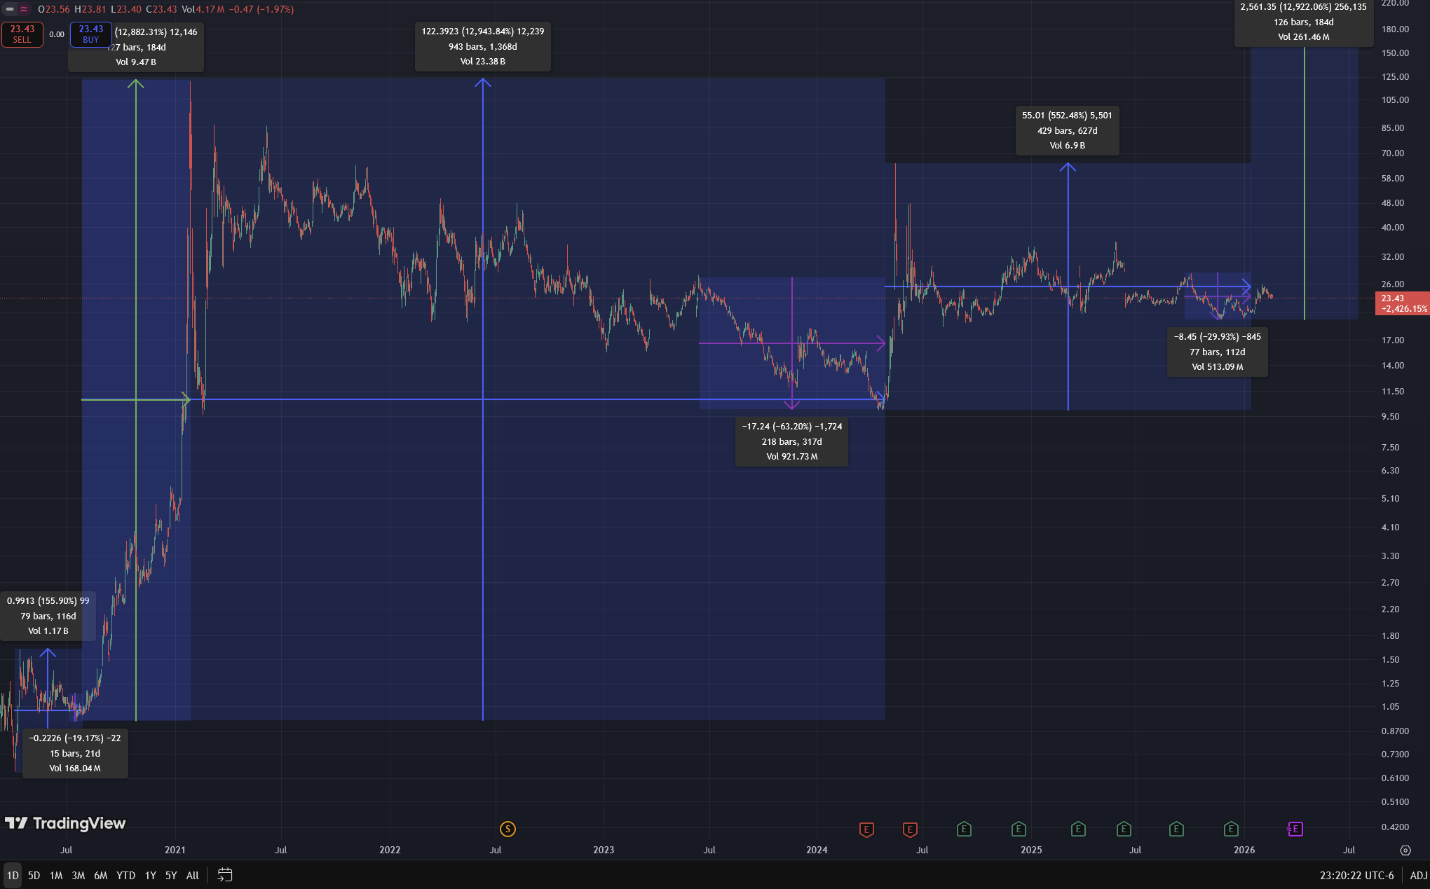
Task: Click the TradingView logo
Action: [65, 823]
